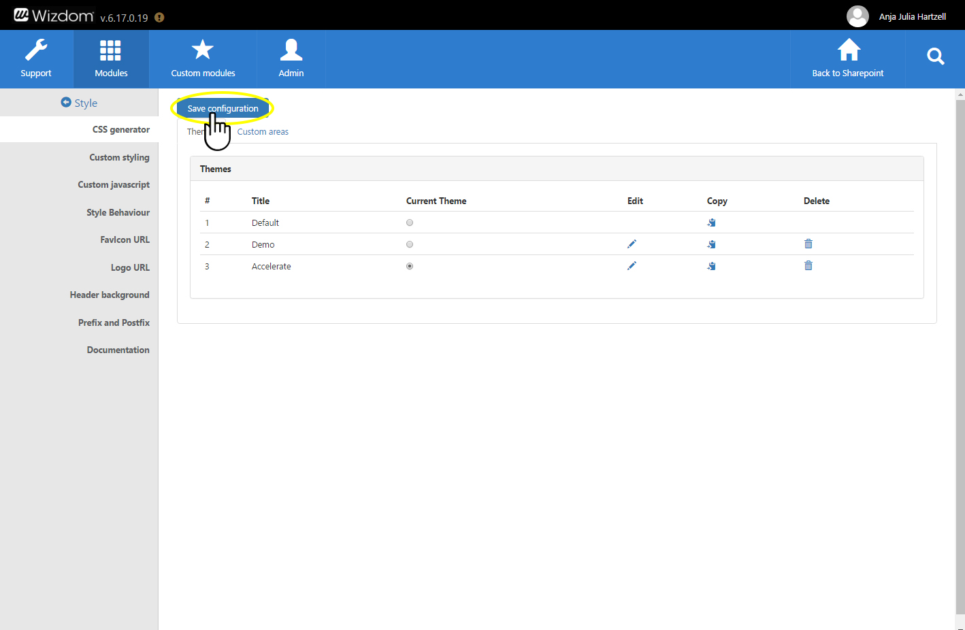Open the Admin person icon
Viewport: 965px width, 630px height.
(291, 50)
